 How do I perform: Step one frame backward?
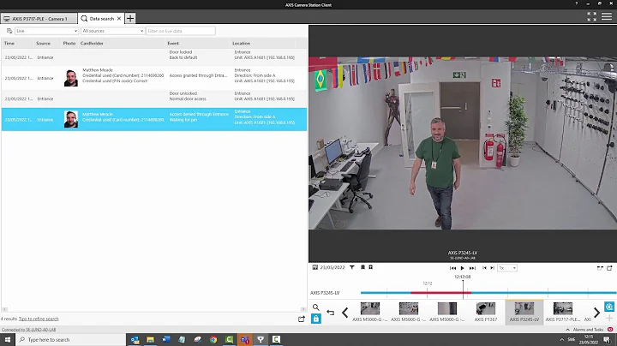(484, 268)
